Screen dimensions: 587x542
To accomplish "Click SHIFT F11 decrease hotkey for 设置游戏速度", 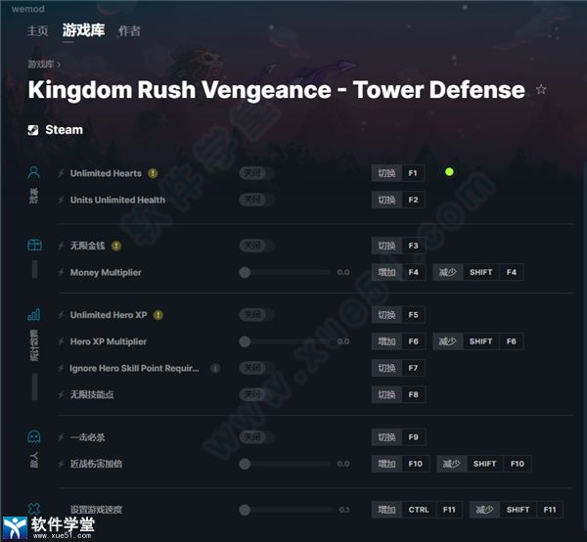I will click(x=517, y=510).
